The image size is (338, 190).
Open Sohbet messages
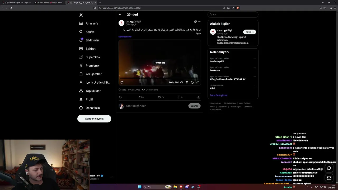(87, 49)
